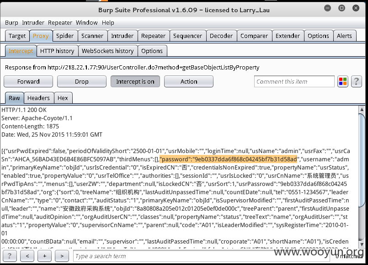
Task: Click the help question mark beside comment field
Action: [x=356, y=81]
